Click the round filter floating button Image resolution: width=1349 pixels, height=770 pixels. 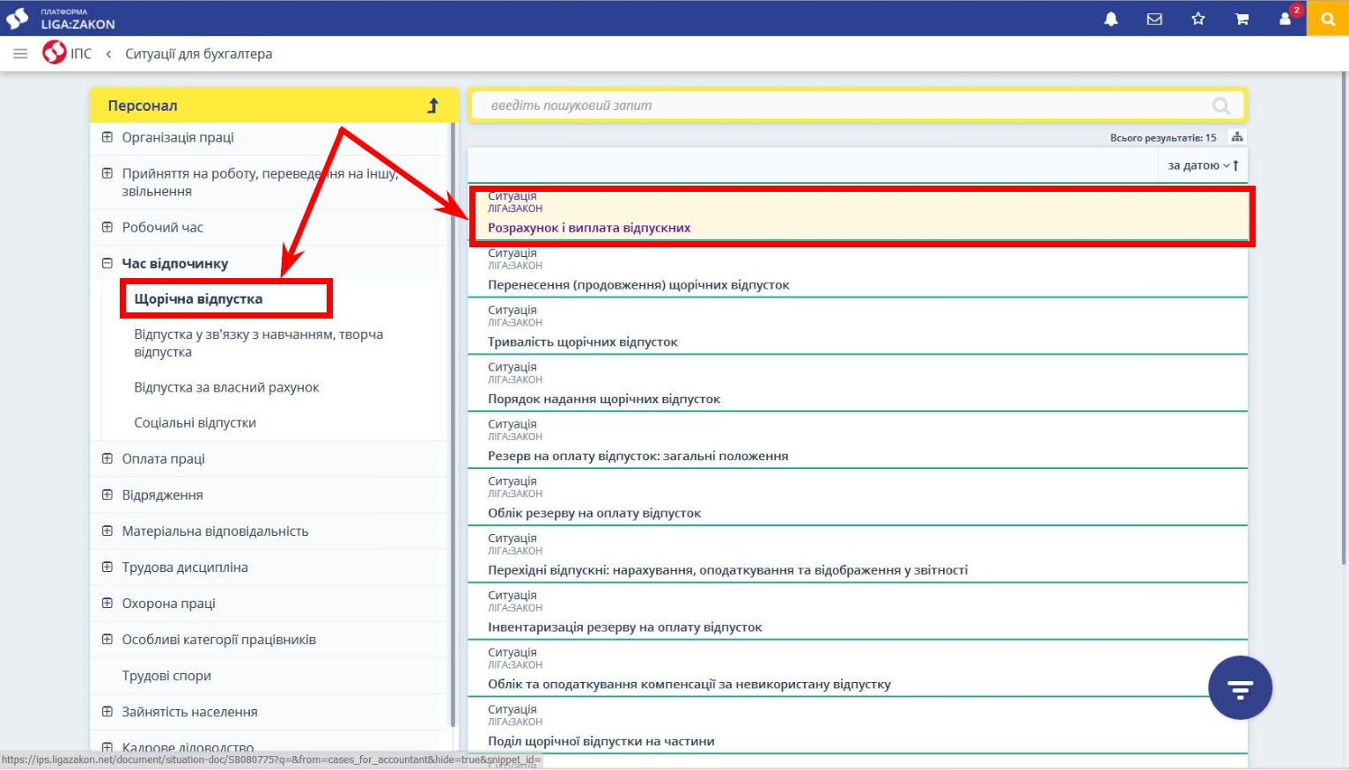click(x=1240, y=688)
